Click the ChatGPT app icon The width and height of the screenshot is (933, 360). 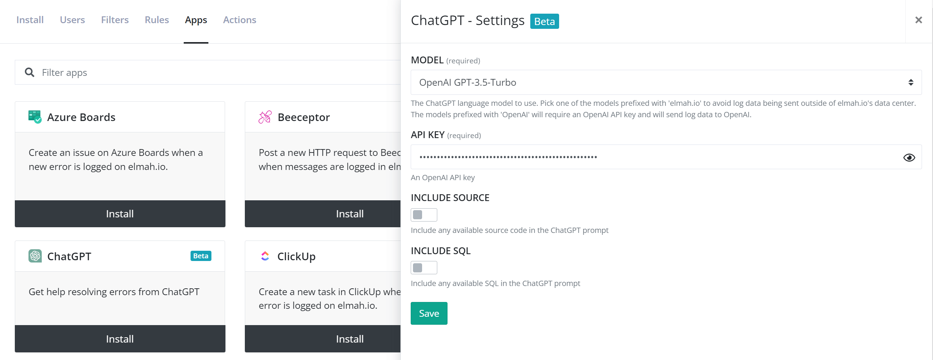pos(35,256)
